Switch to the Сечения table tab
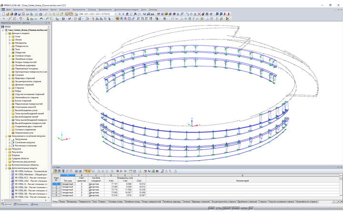 click(187, 202)
